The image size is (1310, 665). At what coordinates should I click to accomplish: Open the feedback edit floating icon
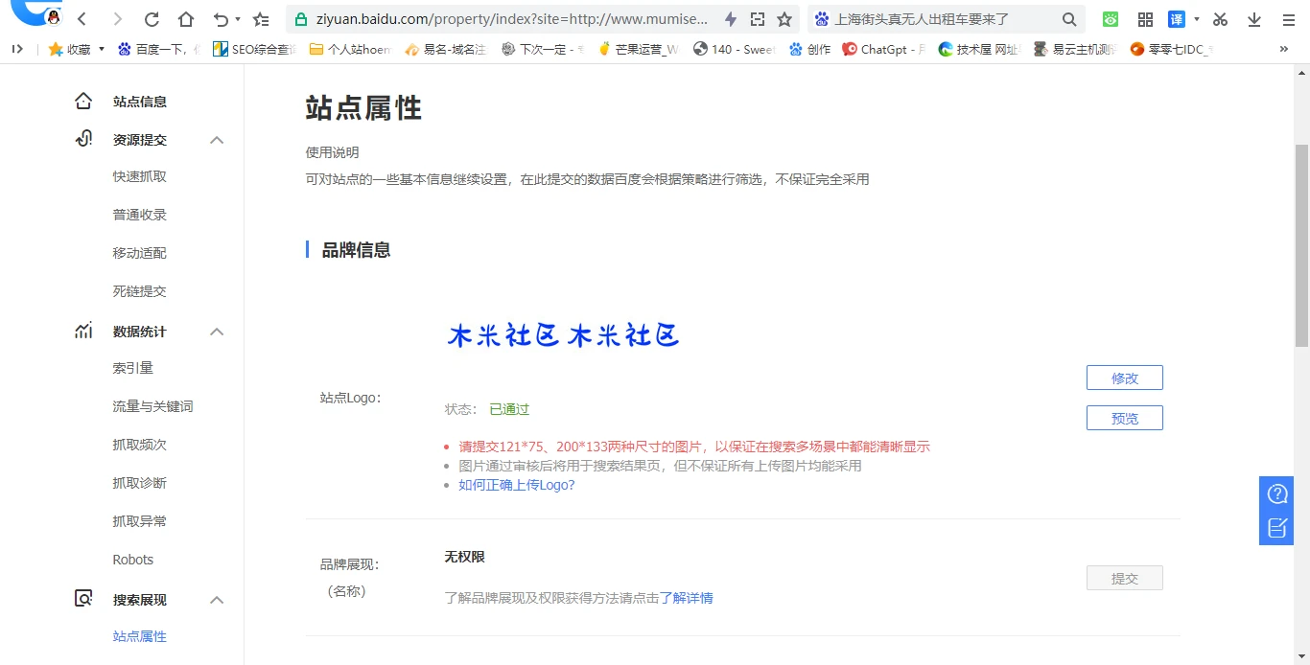[x=1276, y=528]
